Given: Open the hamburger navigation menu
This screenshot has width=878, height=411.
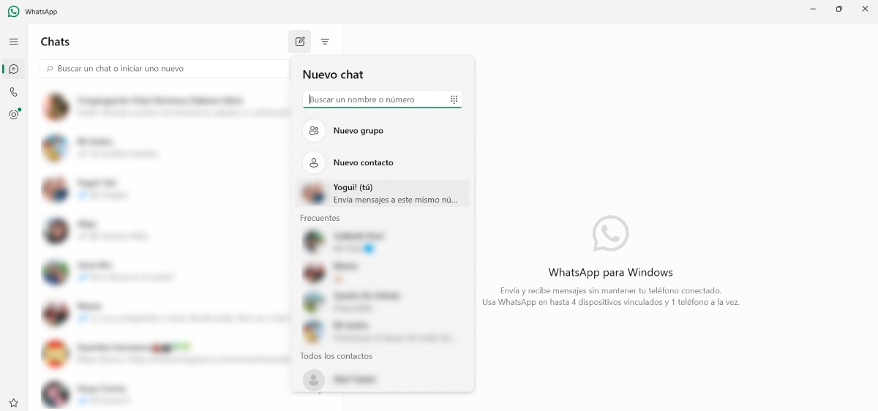Looking at the screenshot, I should pyautogui.click(x=13, y=42).
